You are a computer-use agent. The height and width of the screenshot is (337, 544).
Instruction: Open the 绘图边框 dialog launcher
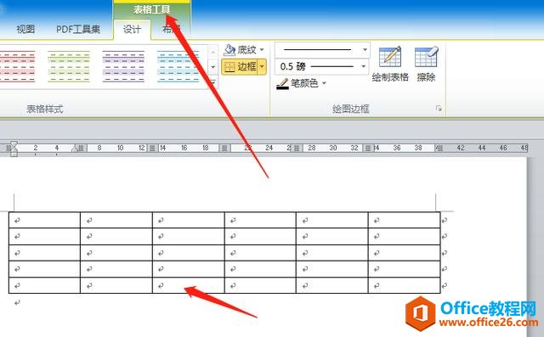coord(439,109)
